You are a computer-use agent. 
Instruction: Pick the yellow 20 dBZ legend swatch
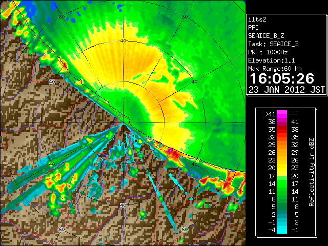(282, 168)
